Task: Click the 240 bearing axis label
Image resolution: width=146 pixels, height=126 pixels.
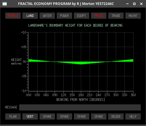Action: click(x=99, y=95)
